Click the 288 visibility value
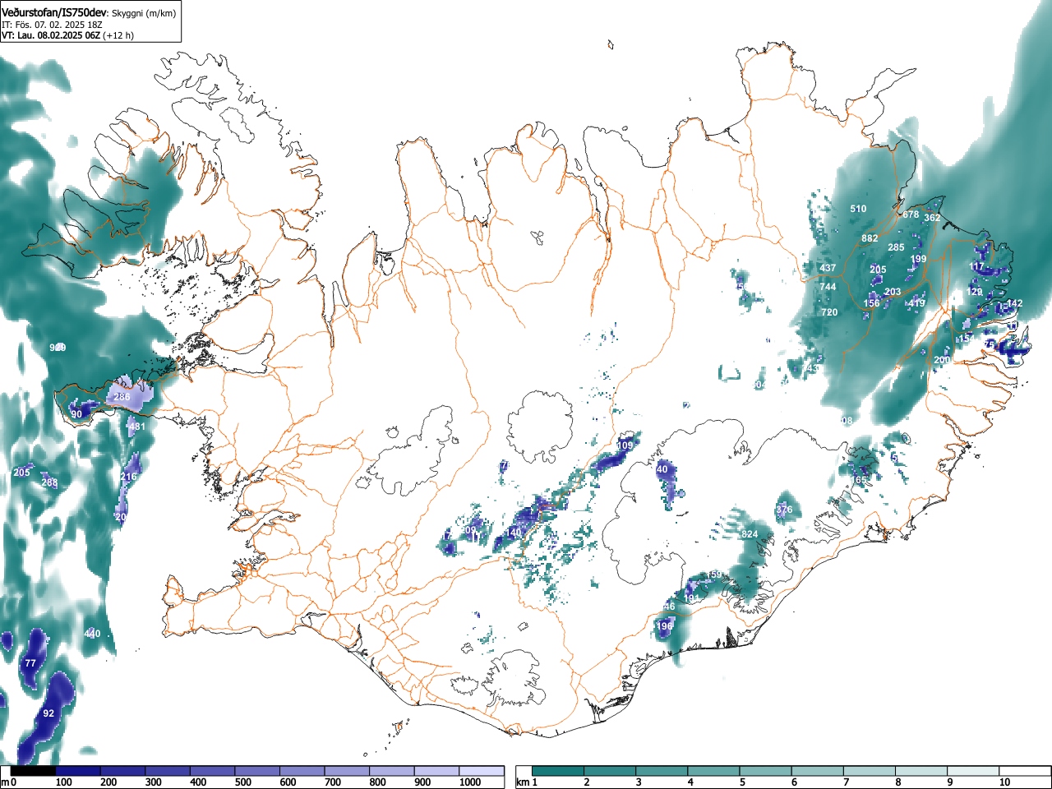1052x789 pixels. pyautogui.click(x=49, y=482)
